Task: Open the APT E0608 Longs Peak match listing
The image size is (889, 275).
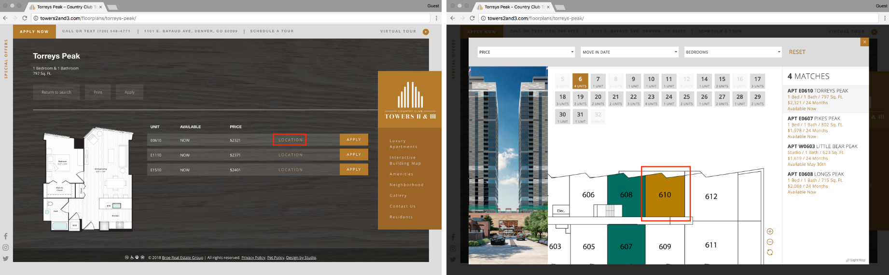Action: (x=826, y=183)
